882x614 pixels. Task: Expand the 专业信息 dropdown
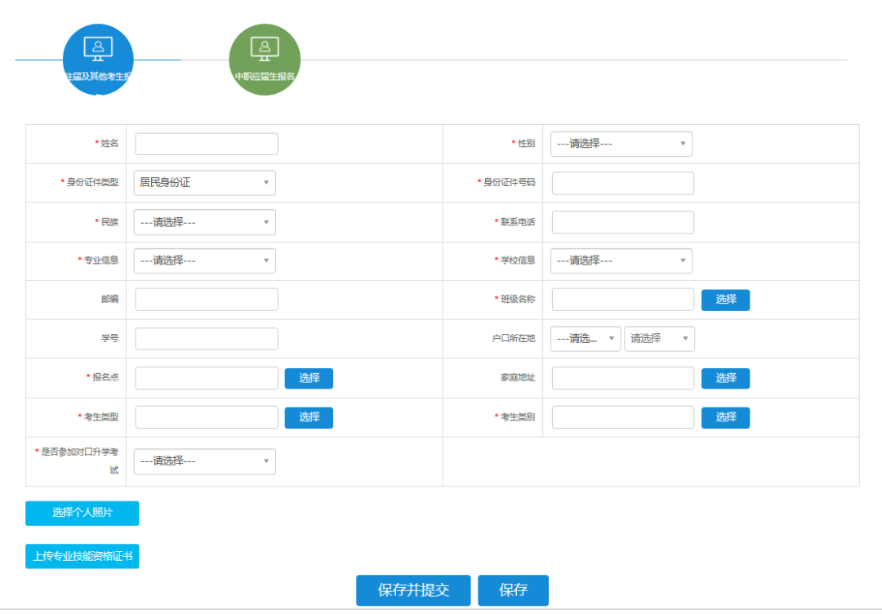pyautogui.click(x=204, y=260)
